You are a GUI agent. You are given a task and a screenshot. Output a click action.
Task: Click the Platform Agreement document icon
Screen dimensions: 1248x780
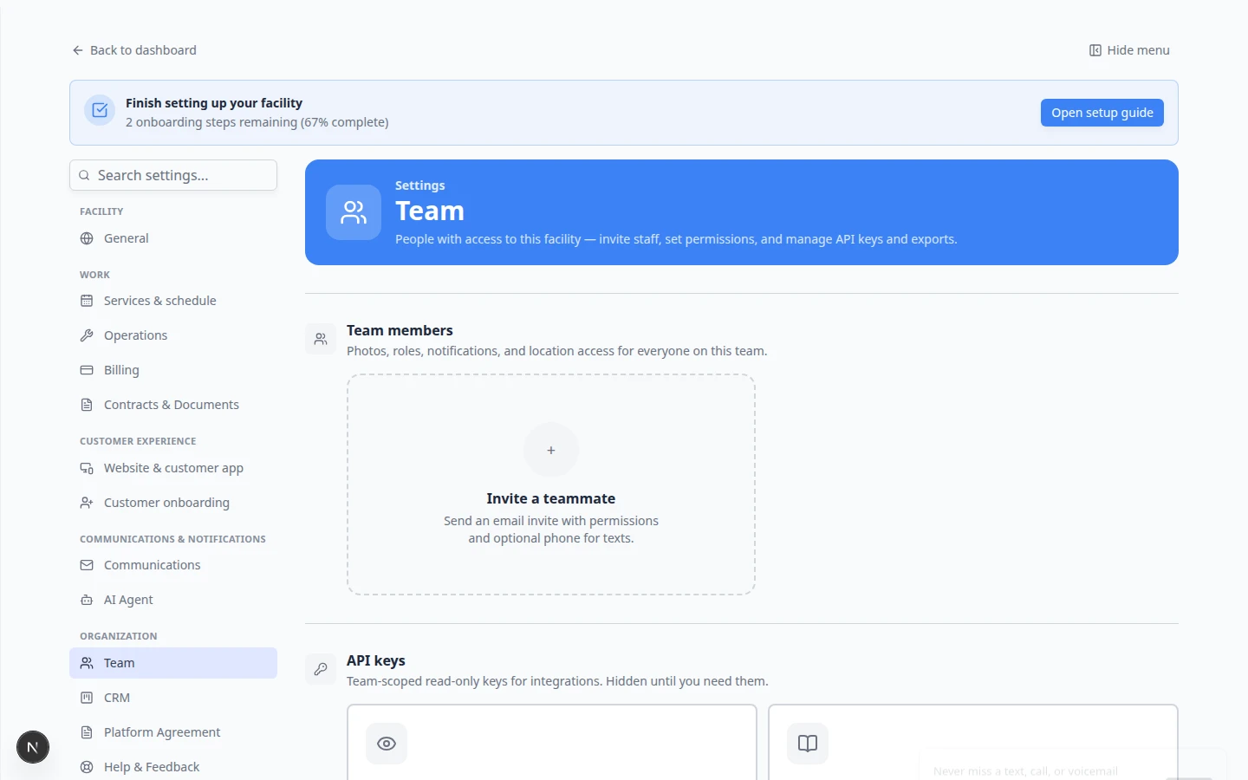click(x=87, y=732)
